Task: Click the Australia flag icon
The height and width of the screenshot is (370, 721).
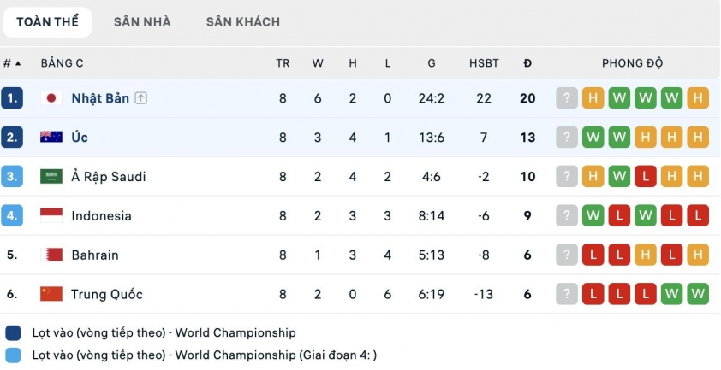Action: [51, 137]
